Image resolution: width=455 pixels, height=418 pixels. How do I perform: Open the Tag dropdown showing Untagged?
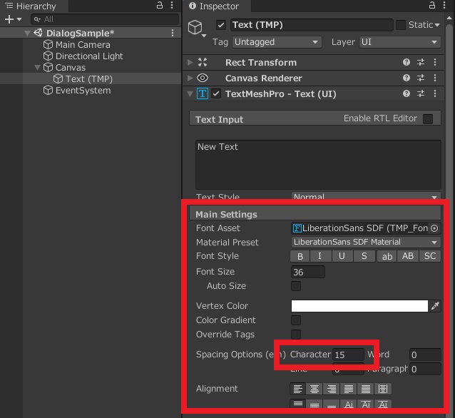coord(277,42)
